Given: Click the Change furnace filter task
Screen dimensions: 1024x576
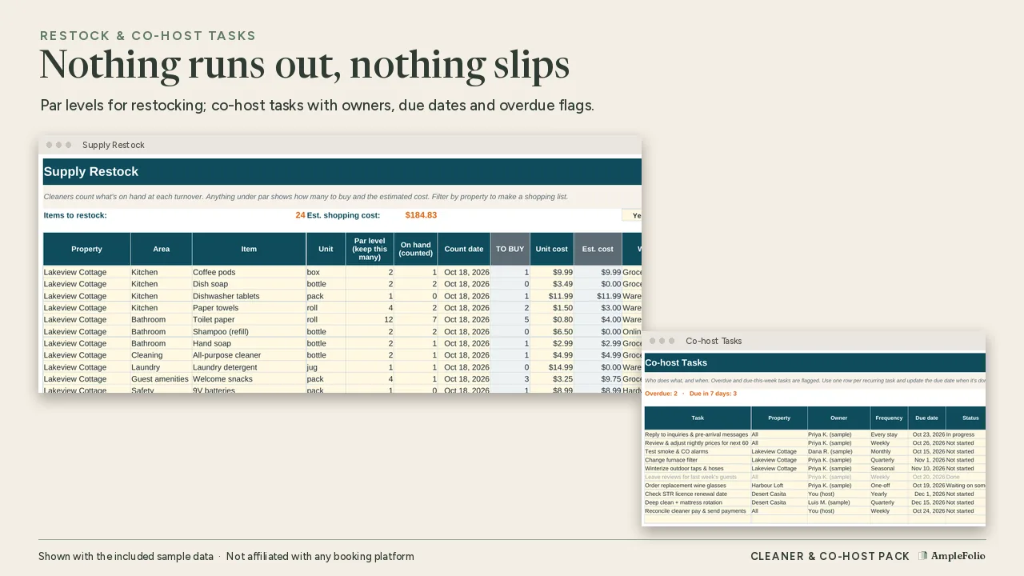Looking at the screenshot, I should 698,460.
